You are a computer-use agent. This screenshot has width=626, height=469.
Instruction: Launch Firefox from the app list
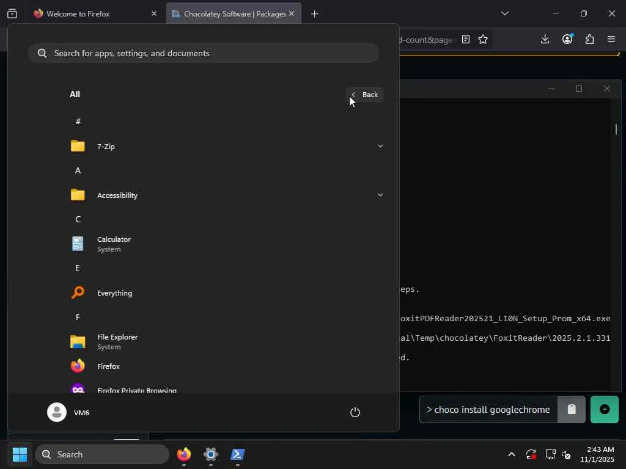(x=226, y=366)
